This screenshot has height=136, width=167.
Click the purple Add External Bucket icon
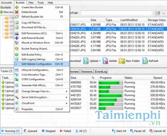pyautogui.click(x=17, y=38)
